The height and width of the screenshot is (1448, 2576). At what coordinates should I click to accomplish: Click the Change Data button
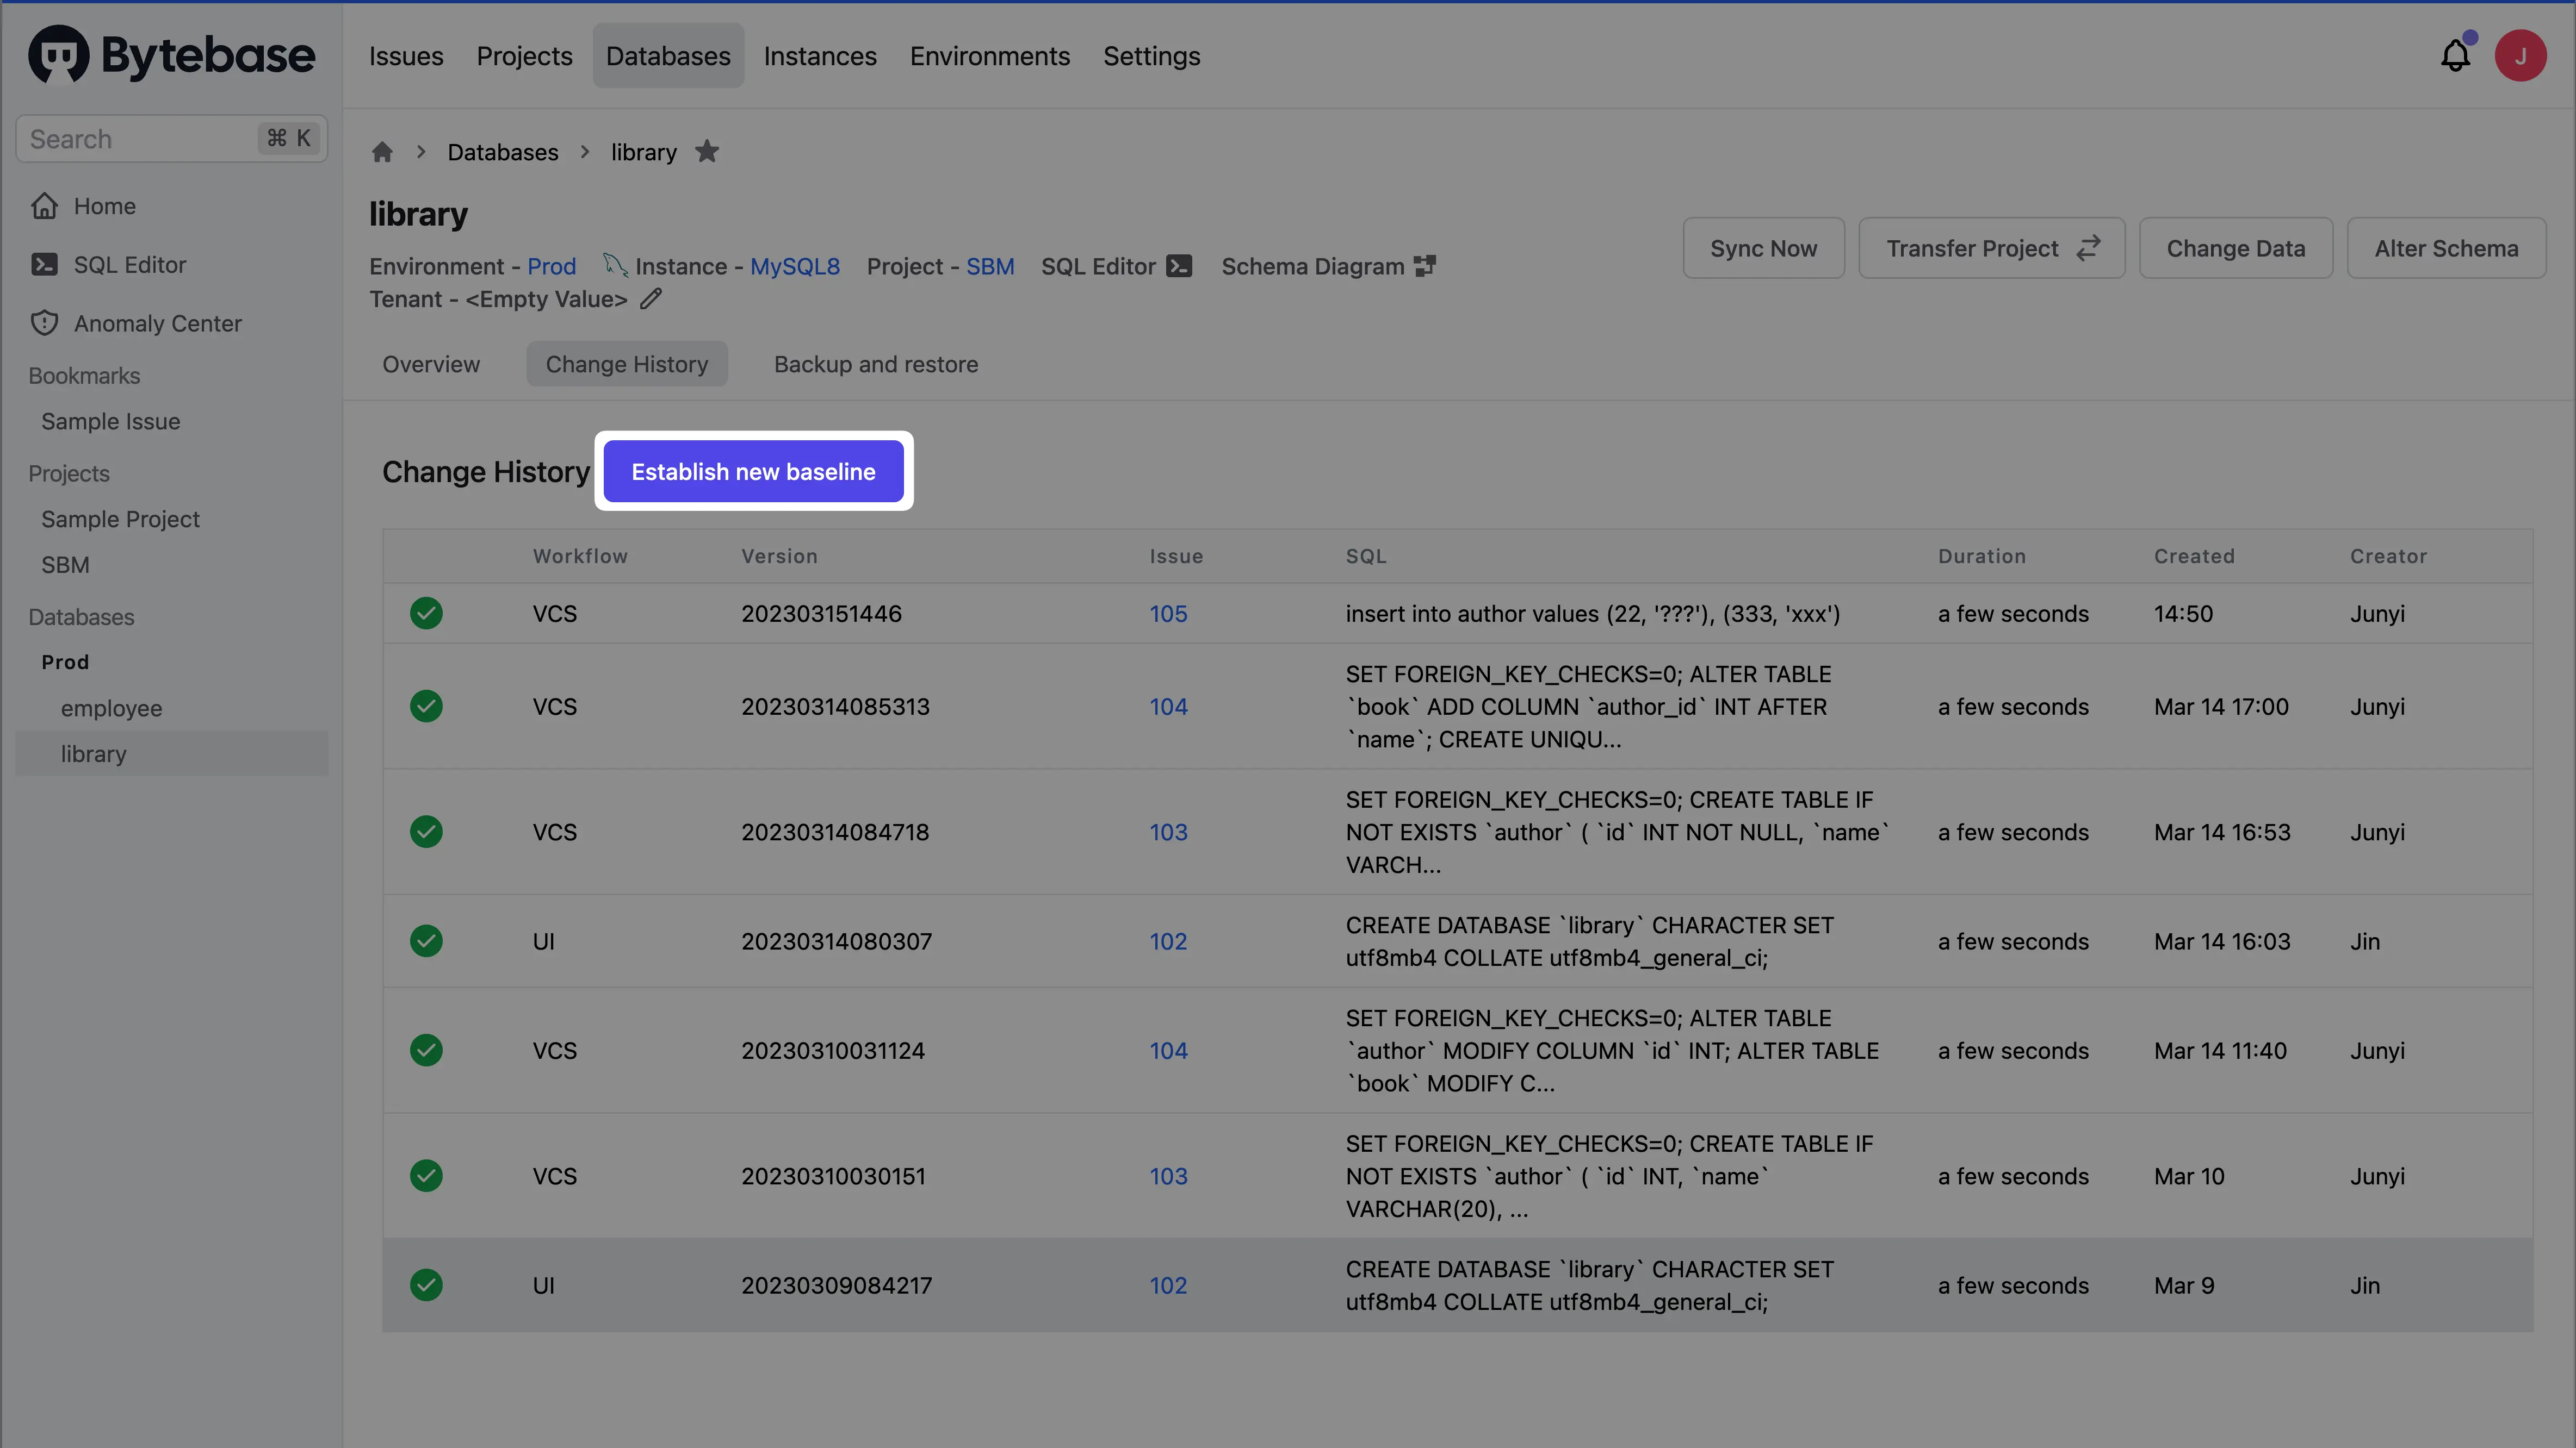coord(2236,248)
